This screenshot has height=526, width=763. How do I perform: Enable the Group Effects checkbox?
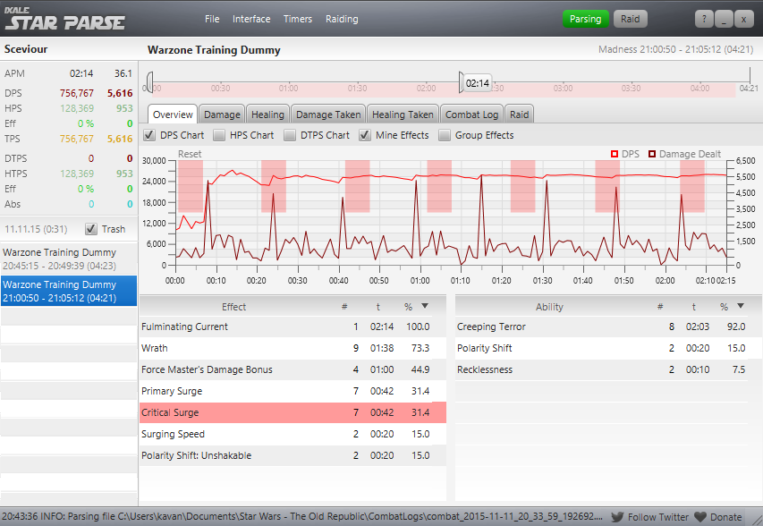click(x=445, y=135)
